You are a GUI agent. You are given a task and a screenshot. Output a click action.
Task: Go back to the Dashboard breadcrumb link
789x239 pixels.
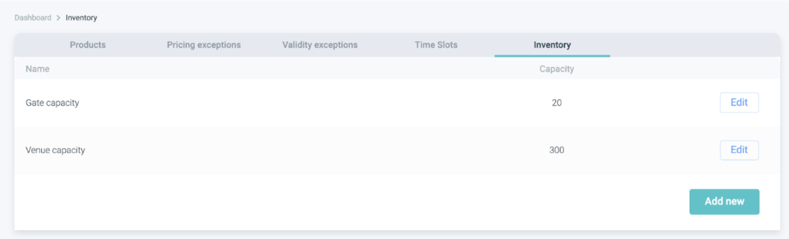[x=33, y=18]
